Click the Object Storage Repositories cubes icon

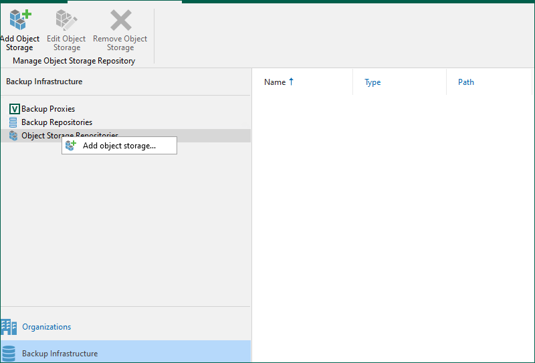(x=13, y=136)
